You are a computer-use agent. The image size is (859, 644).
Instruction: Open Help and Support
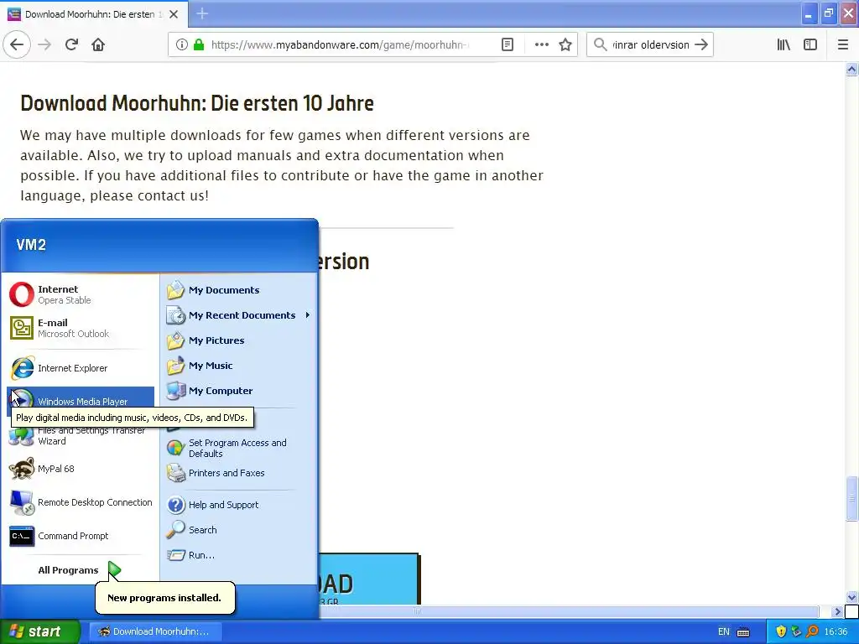coord(239,505)
